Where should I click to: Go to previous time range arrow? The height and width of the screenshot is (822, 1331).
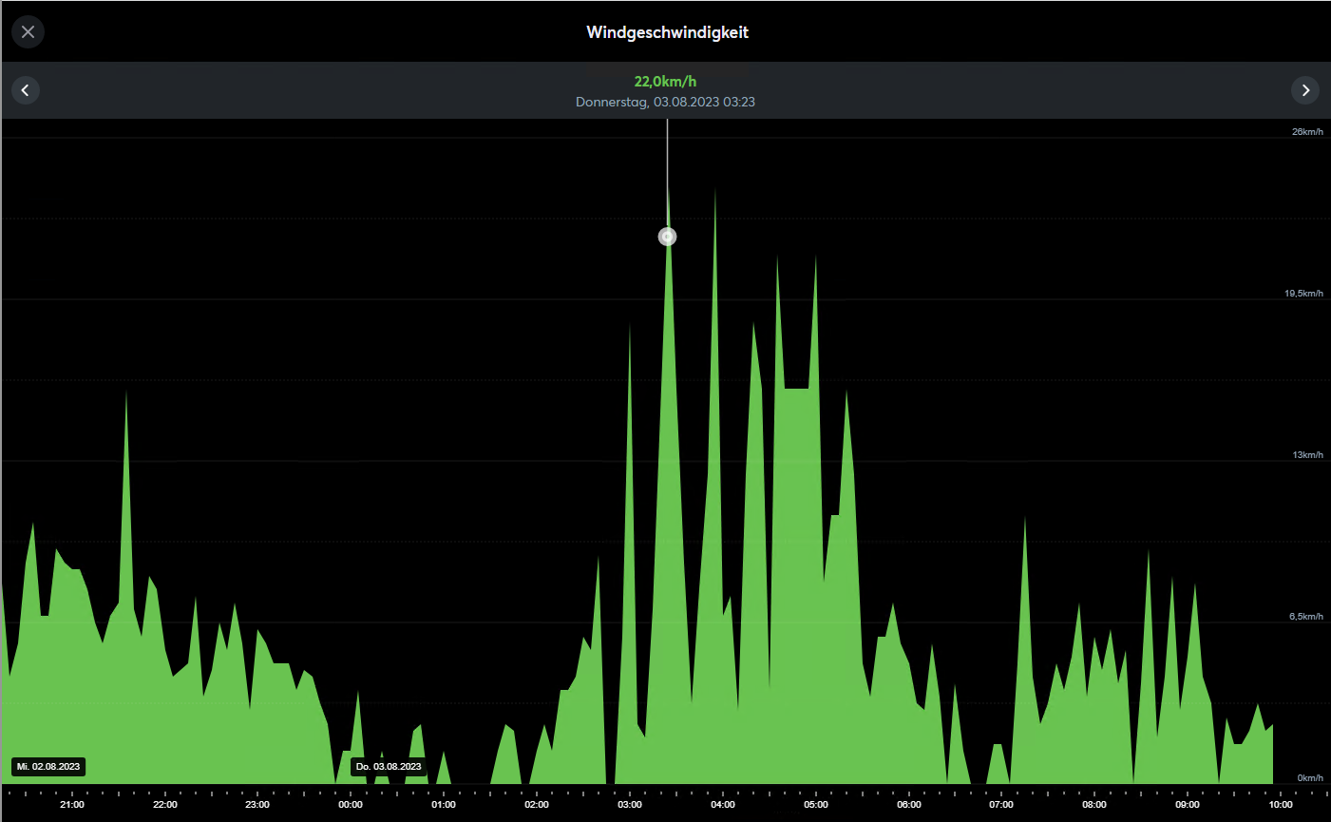click(26, 90)
